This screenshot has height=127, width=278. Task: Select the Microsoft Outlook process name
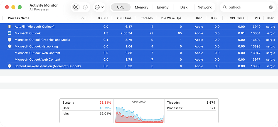point(28,33)
